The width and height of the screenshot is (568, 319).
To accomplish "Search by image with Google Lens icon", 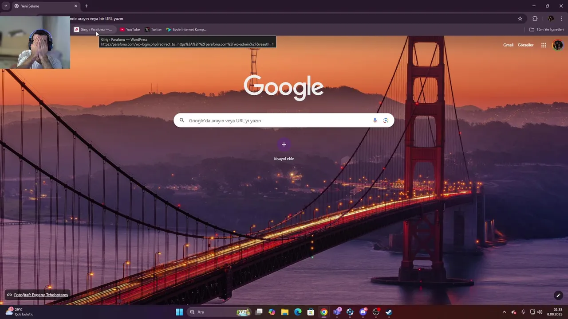I will point(386,121).
